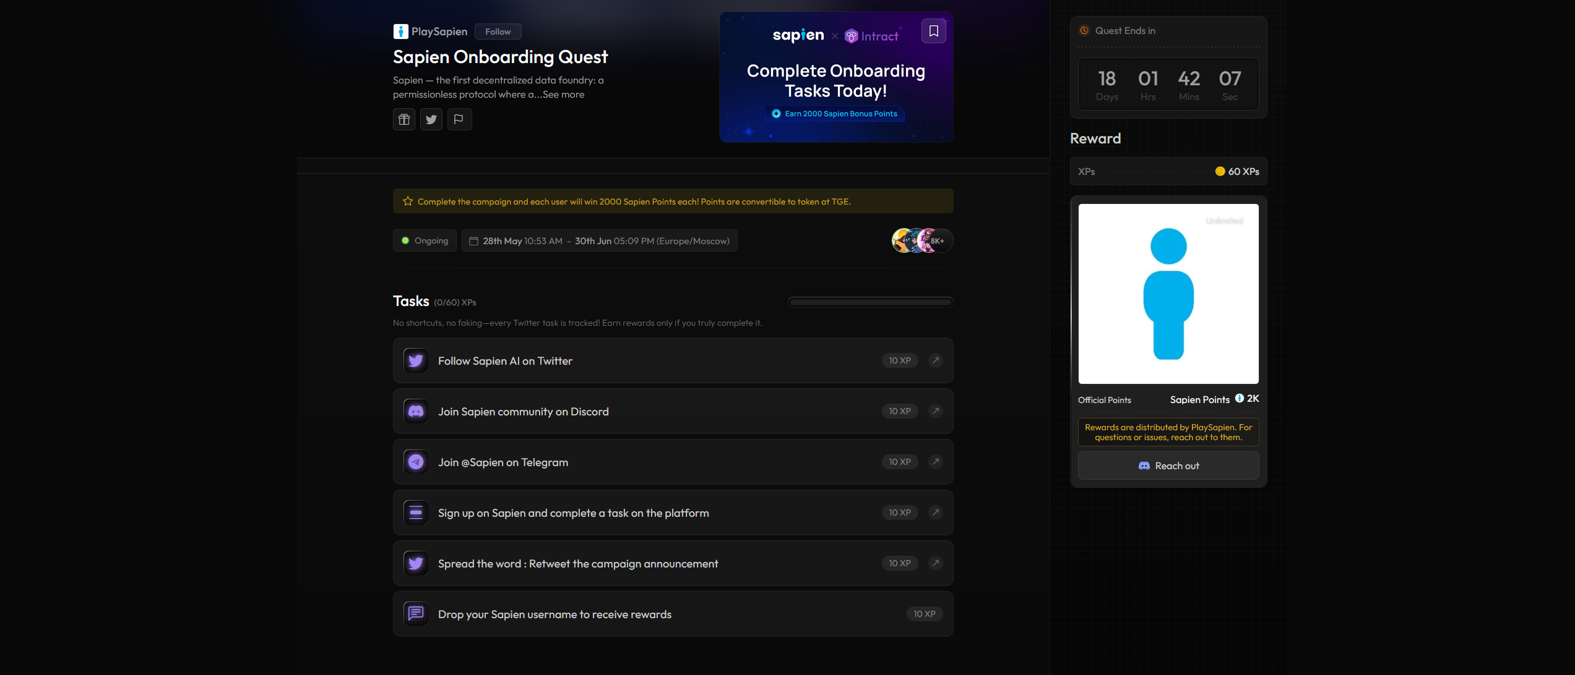This screenshot has height=675, width=1575.
Task: Click Discord icon in Join Sapien community task
Action: [x=416, y=411]
